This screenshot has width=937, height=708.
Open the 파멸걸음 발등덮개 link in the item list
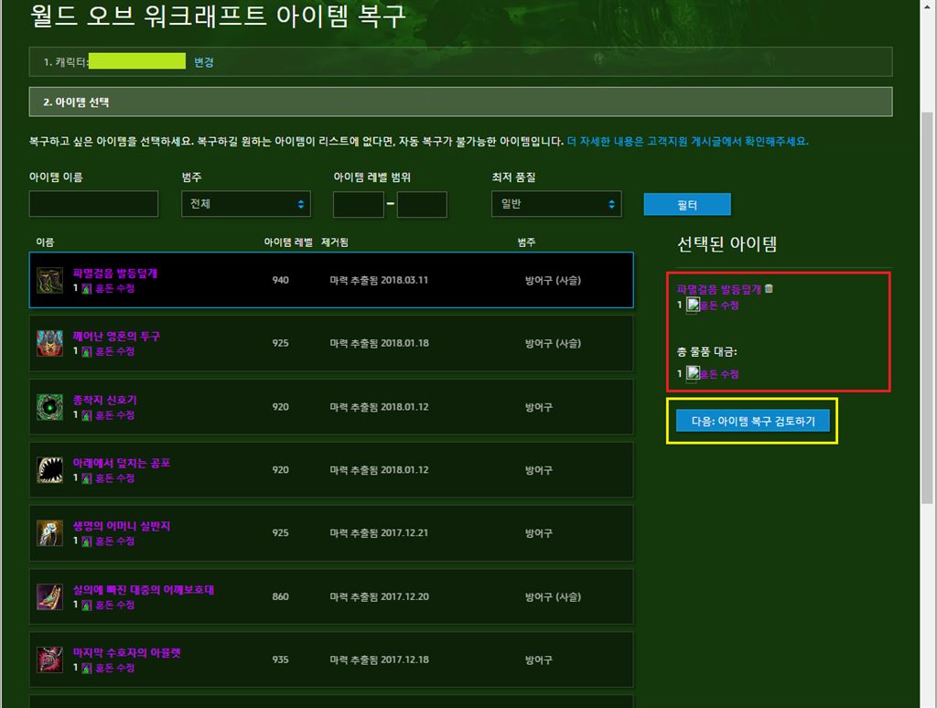tap(114, 274)
